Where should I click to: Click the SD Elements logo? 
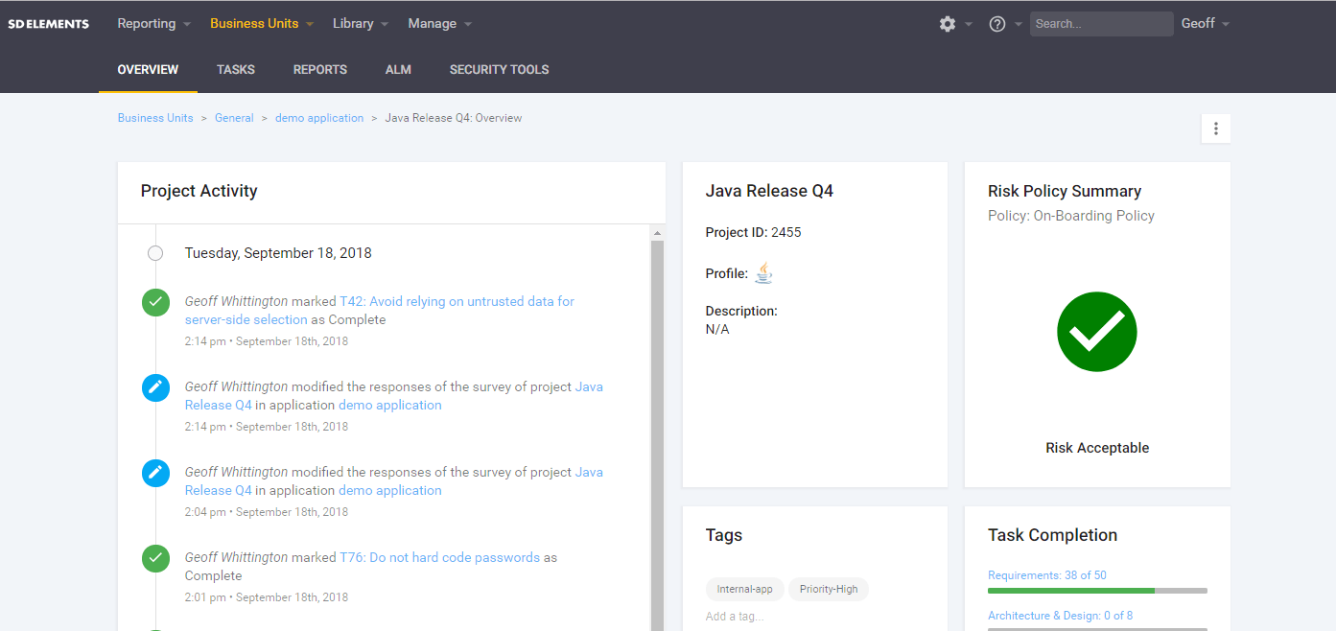(x=48, y=23)
